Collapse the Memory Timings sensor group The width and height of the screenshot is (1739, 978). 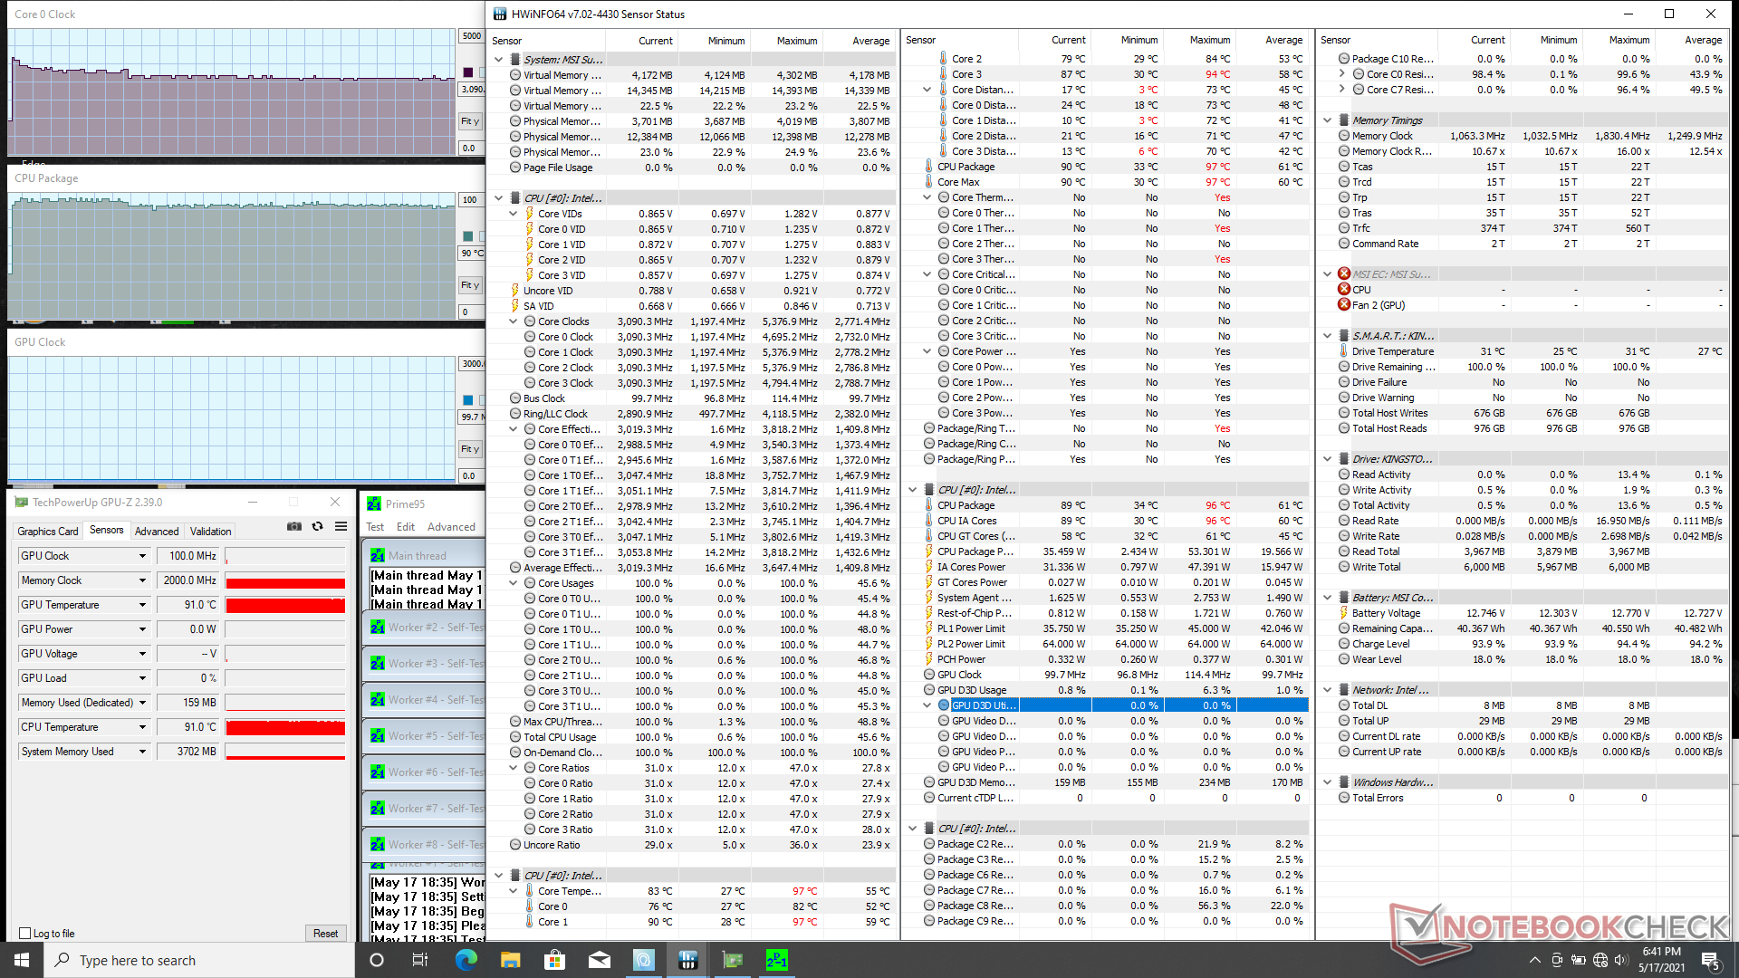pyautogui.click(x=1327, y=120)
